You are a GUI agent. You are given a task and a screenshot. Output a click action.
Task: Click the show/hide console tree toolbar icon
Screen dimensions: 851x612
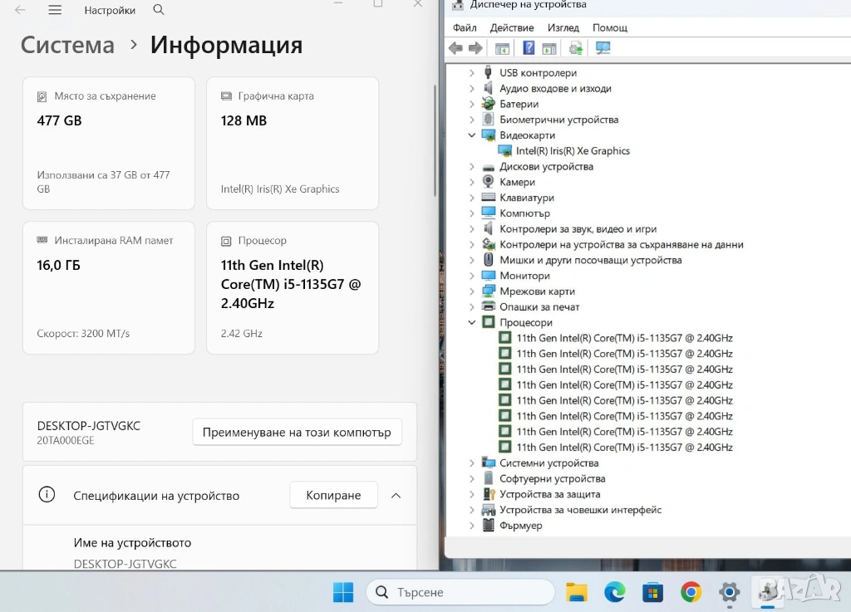click(502, 48)
